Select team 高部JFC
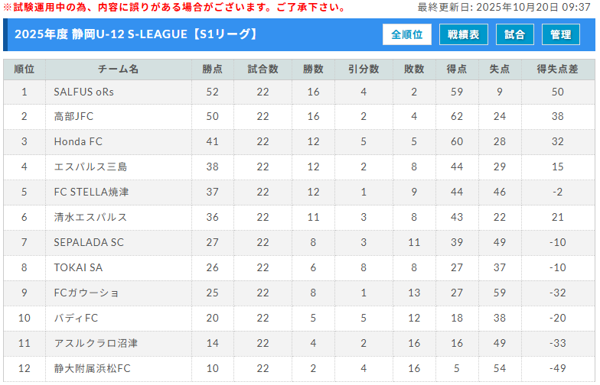 coord(73,117)
